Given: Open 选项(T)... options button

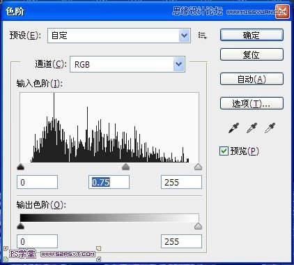Looking at the screenshot, I should pos(252,103).
